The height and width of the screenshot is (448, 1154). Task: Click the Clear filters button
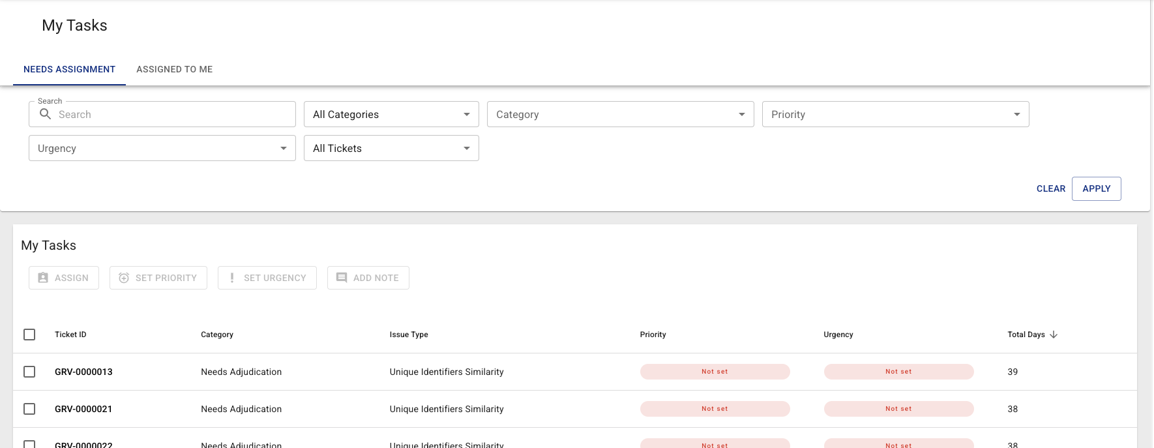tap(1051, 188)
